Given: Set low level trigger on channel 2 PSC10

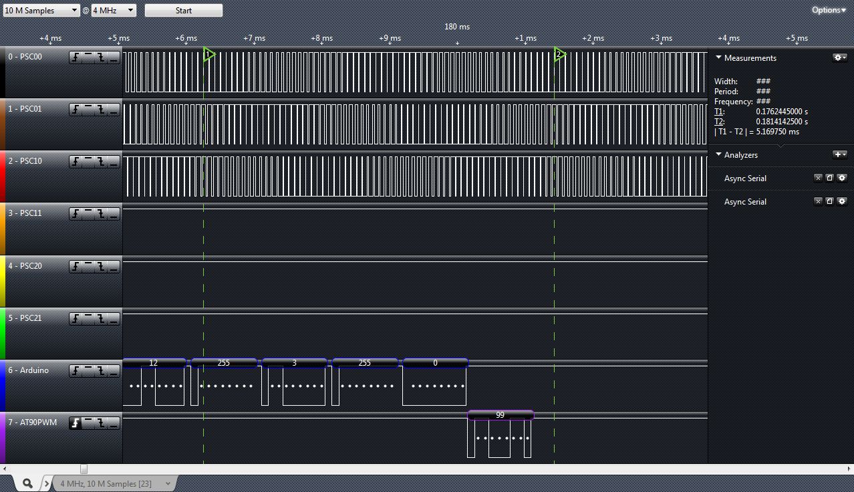Looking at the screenshot, I should coord(114,162).
